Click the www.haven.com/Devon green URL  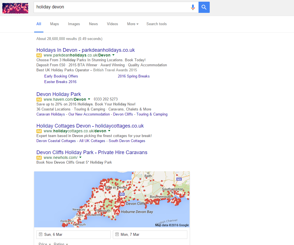65,100
